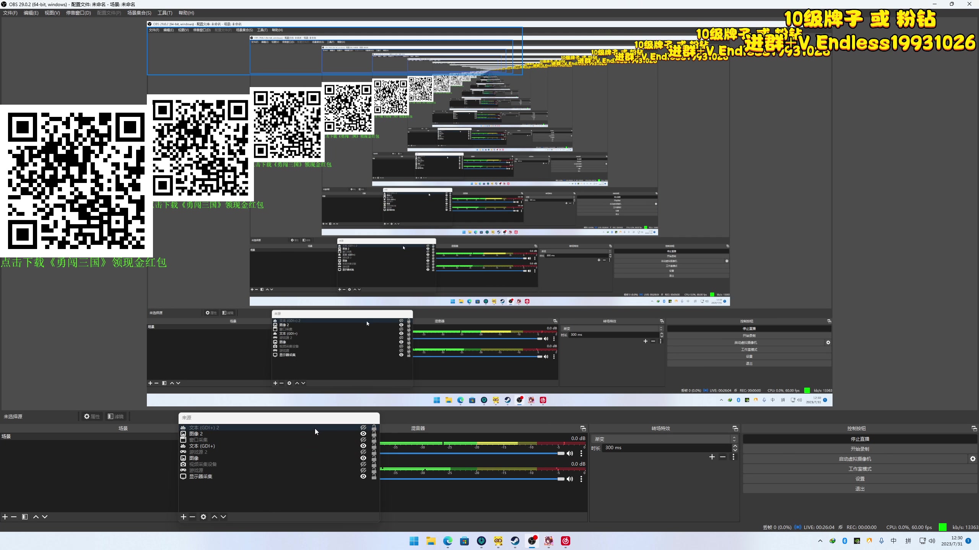Image resolution: width=979 pixels, height=550 pixels.
Task: Open 设置 from control buttons
Action: tap(860, 479)
